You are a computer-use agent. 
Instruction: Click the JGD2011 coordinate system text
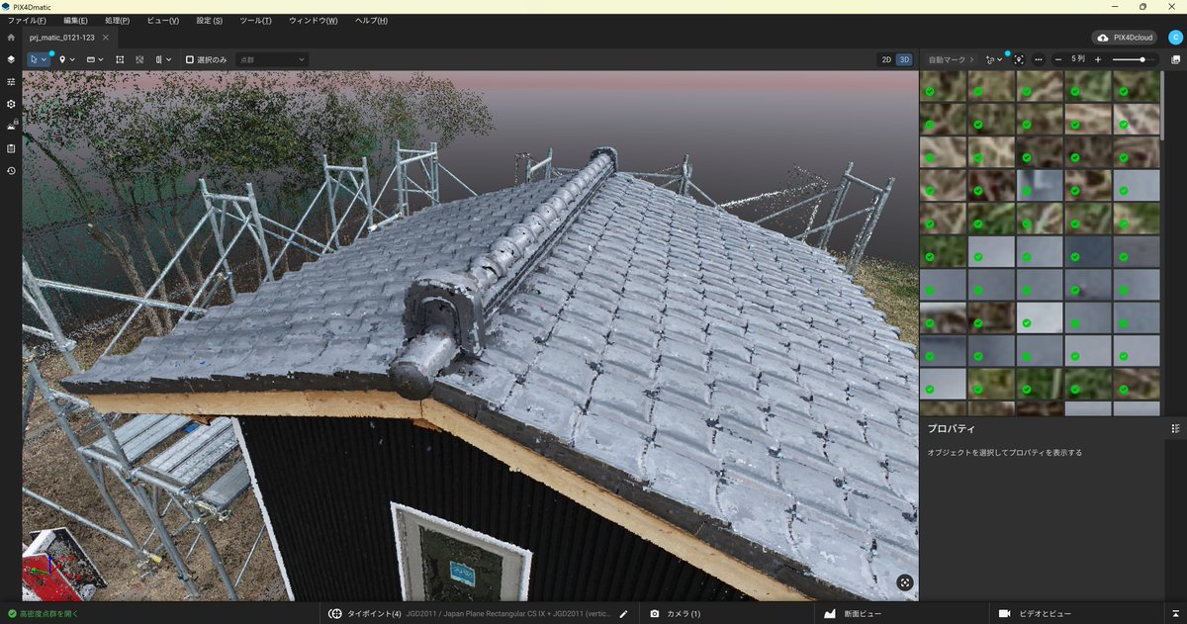pos(509,614)
